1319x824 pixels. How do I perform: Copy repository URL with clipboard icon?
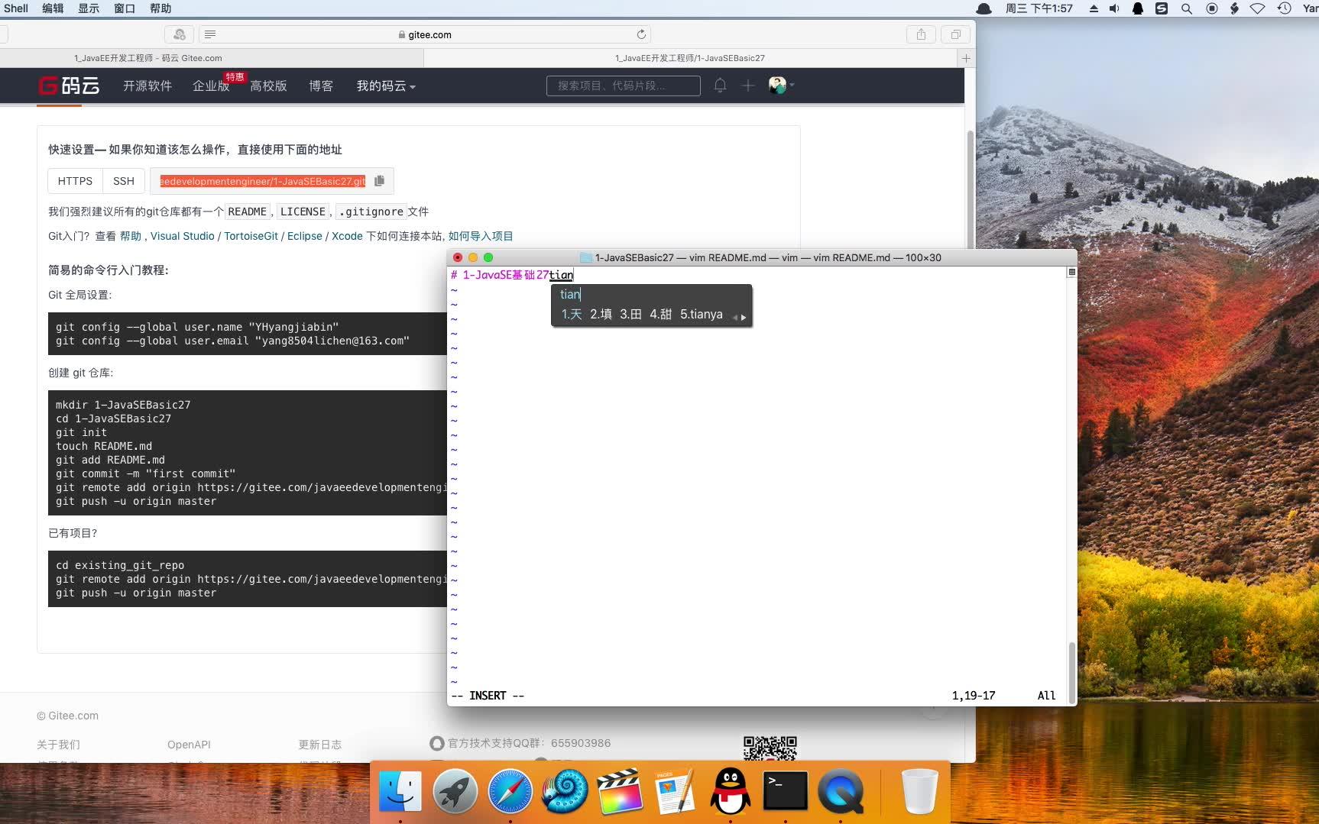pyautogui.click(x=380, y=181)
